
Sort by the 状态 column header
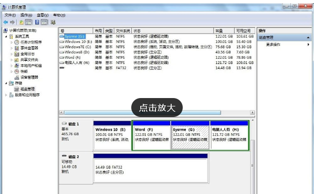[172, 31]
